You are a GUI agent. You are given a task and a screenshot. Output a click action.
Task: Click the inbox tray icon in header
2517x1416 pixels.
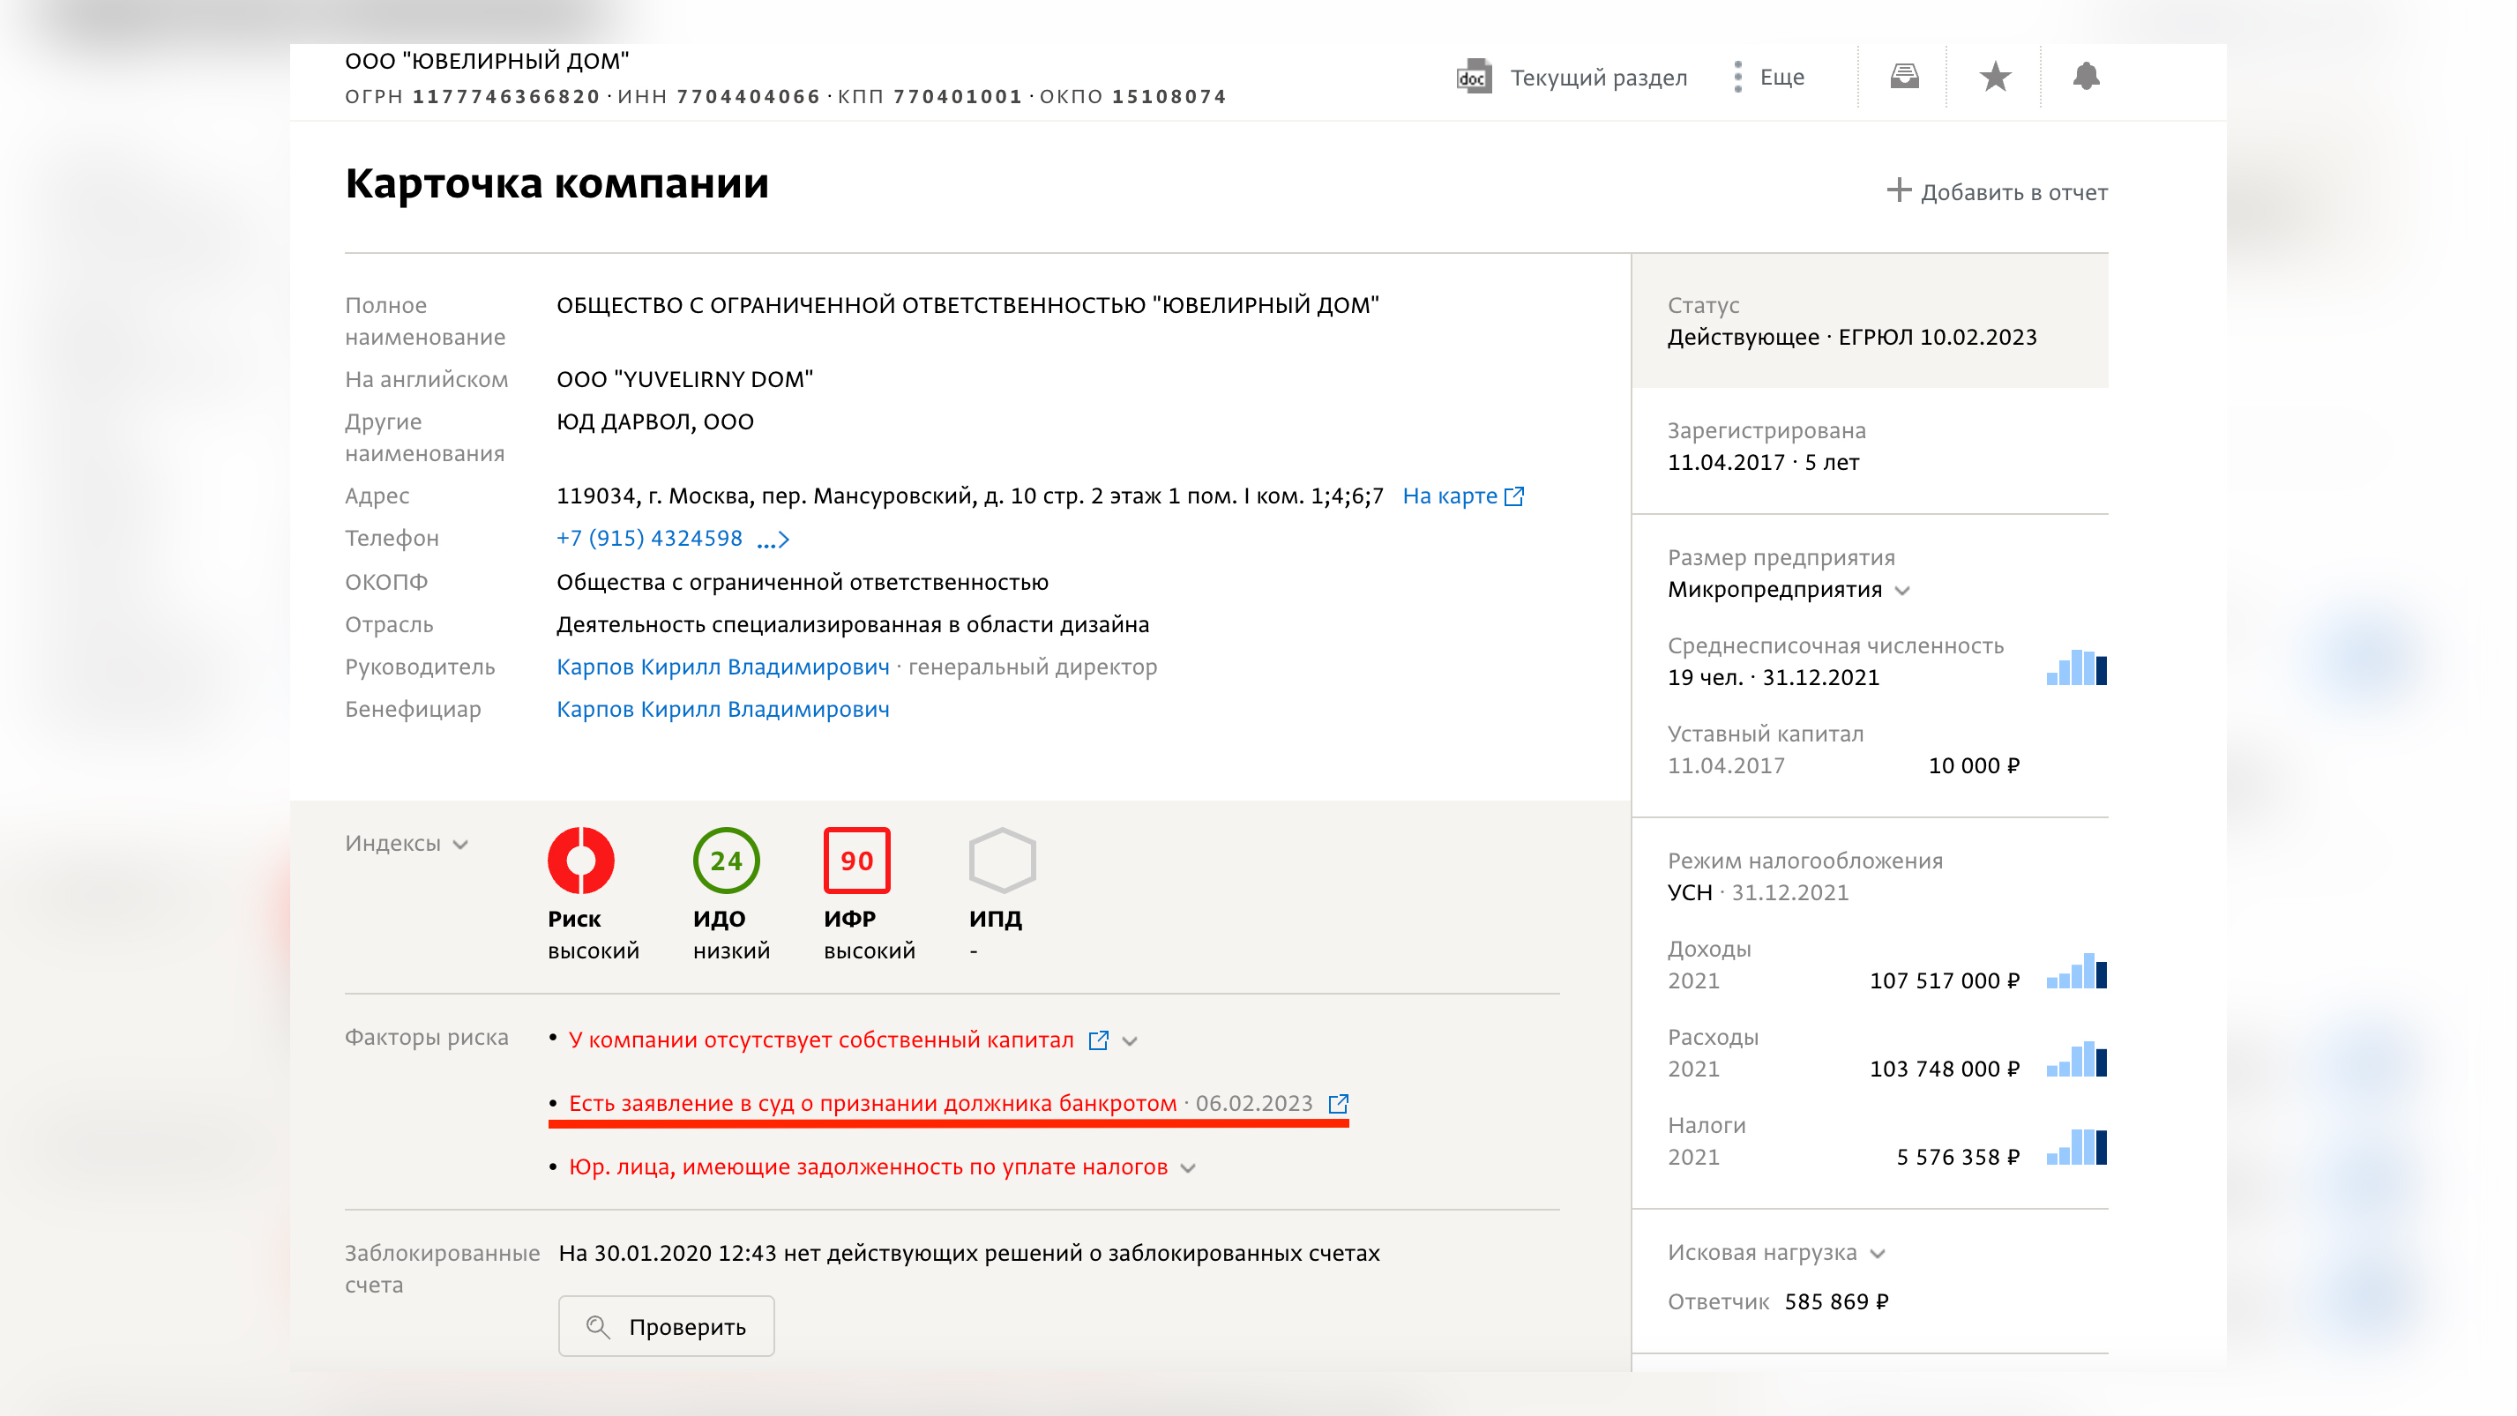click(1904, 76)
